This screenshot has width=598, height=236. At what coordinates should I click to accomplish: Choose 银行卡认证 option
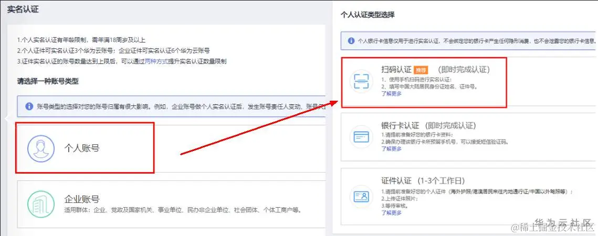tap(468, 137)
